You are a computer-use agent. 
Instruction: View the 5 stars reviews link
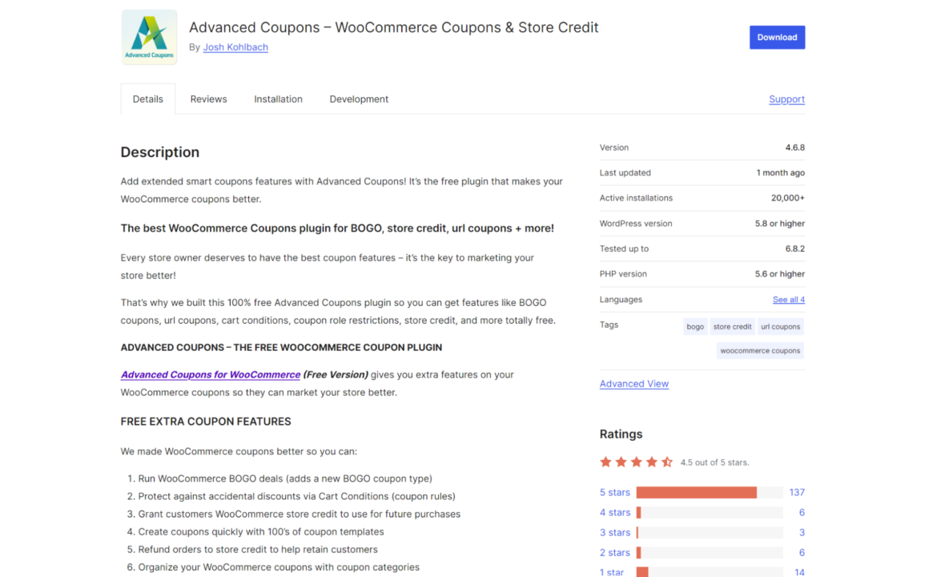[x=614, y=492]
